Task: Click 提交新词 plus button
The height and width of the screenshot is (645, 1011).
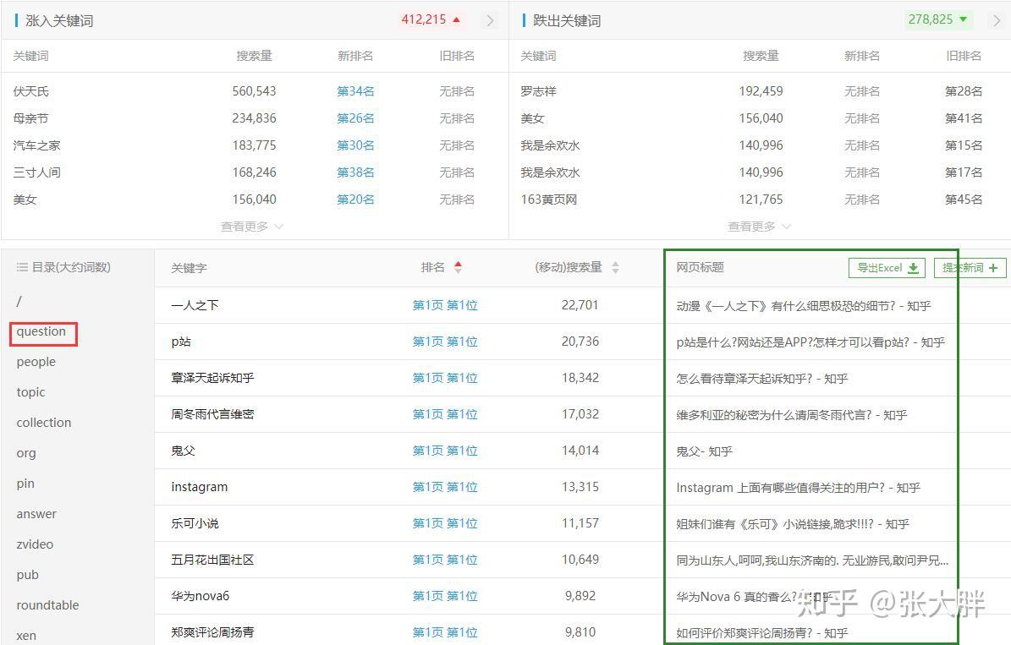Action: (970, 268)
